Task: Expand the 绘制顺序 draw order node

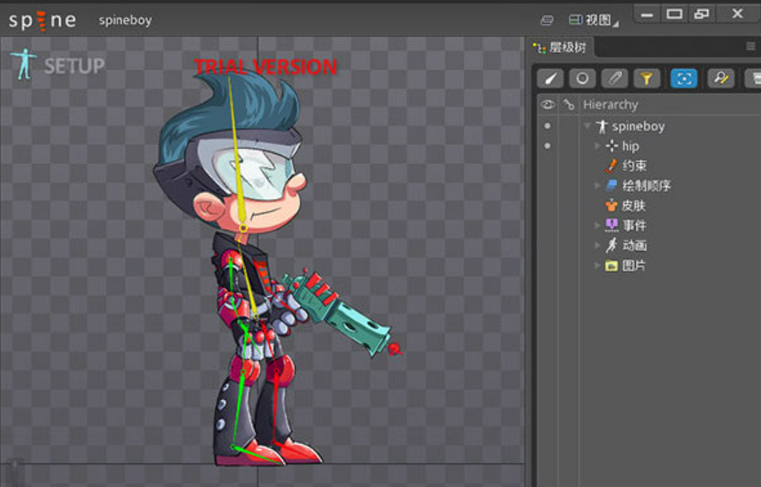Action: pos(598,186)
